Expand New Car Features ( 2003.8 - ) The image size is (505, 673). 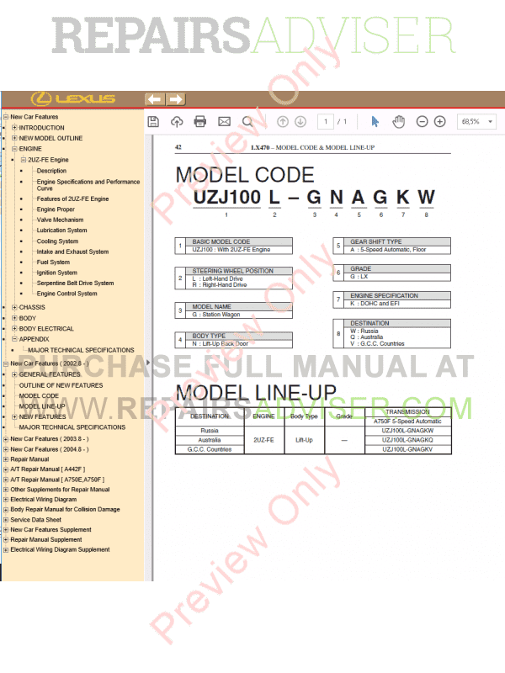tap(6, 439)
